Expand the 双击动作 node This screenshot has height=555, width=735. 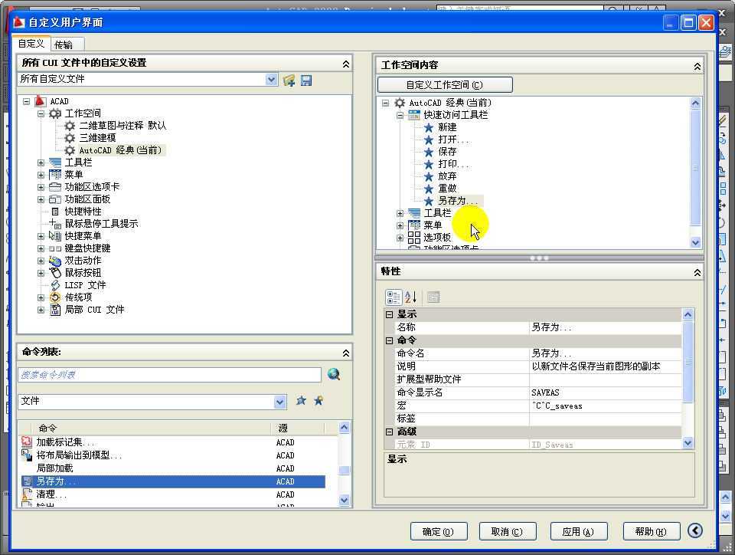[41, 261]
